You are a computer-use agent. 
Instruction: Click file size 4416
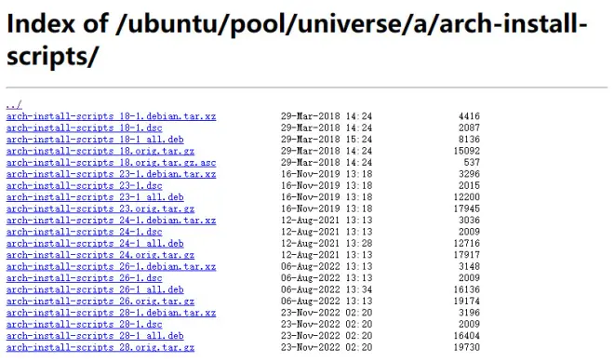tap(469, 116)
